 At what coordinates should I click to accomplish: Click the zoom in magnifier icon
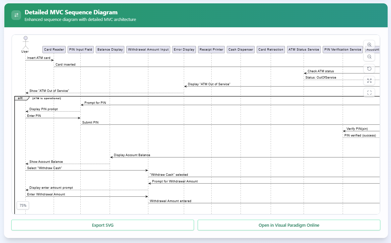tap(369, 44)
